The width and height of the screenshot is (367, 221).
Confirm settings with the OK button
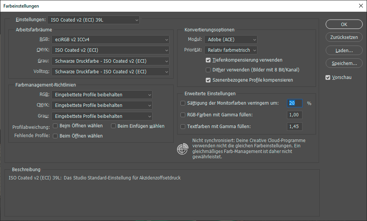(x=344, y=24)
